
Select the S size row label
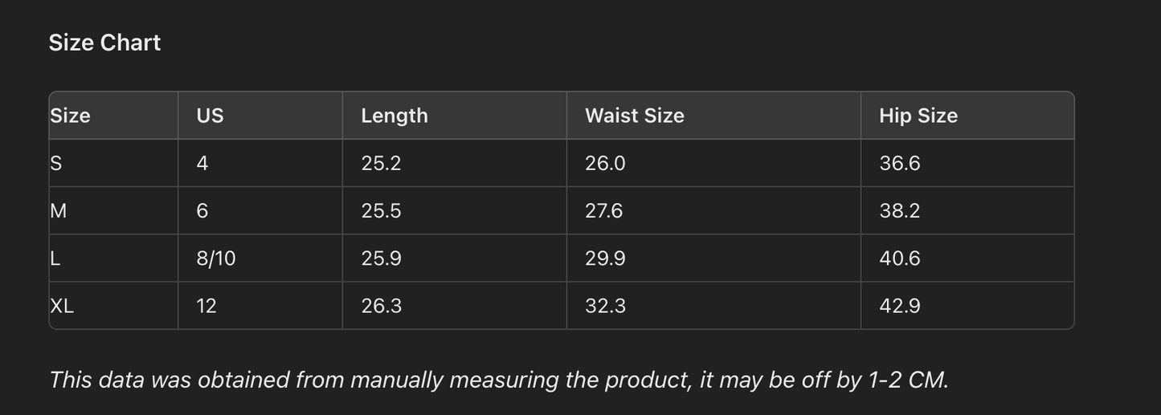[56, 163]
